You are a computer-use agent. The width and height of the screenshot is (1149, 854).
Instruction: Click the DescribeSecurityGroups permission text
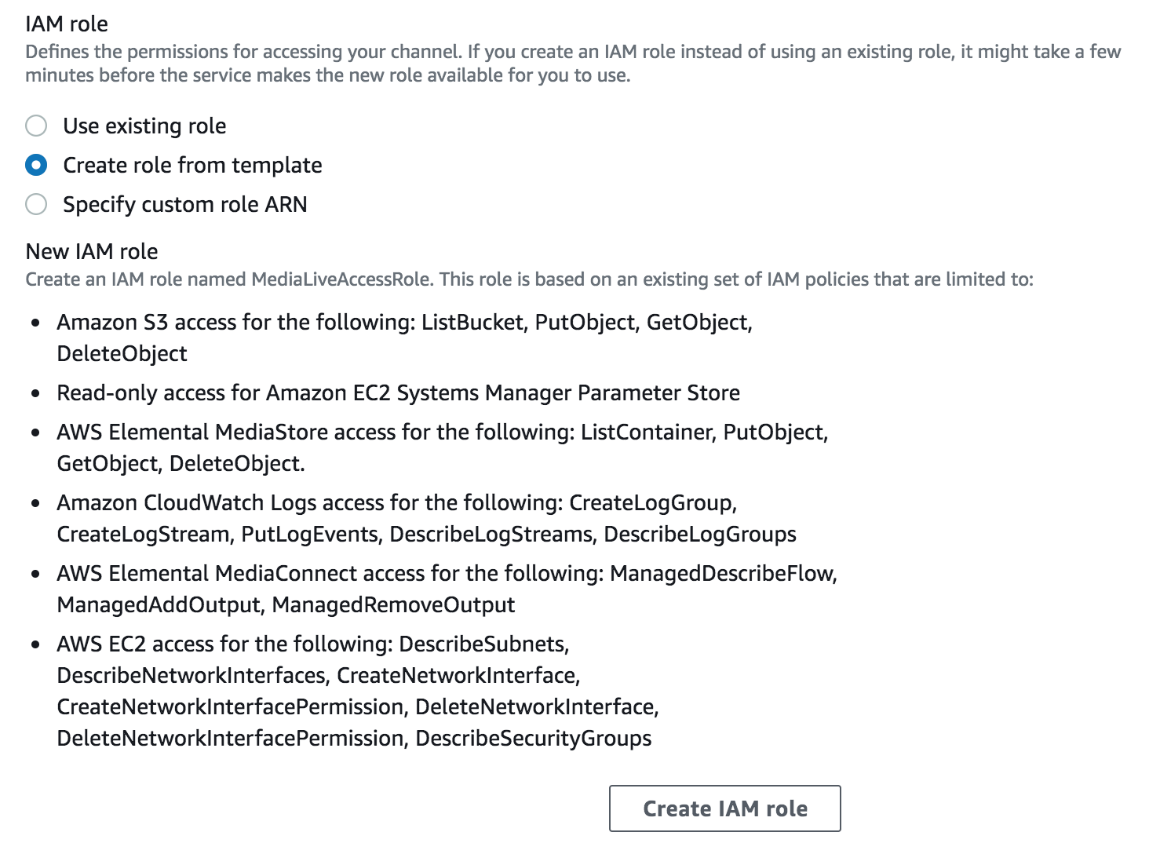point(533,739)
